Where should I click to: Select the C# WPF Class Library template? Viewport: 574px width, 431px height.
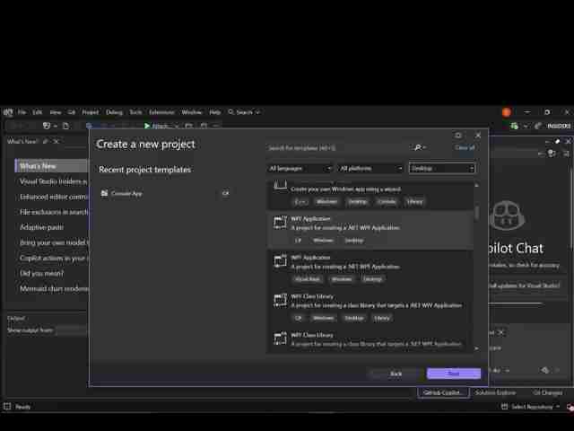[x=370, y=307]
